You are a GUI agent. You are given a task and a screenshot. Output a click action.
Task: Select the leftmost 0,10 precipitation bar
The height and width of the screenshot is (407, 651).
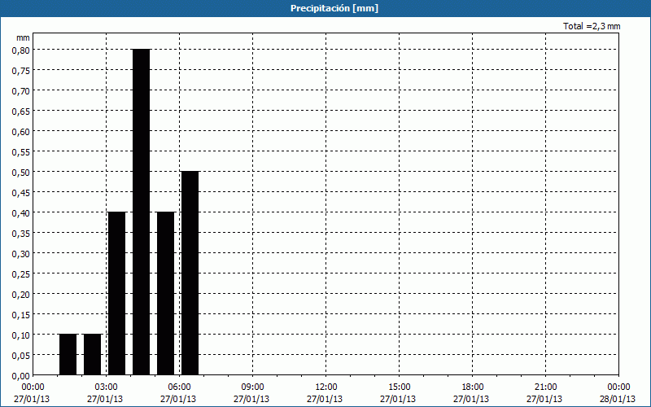[x=68, y=355]
